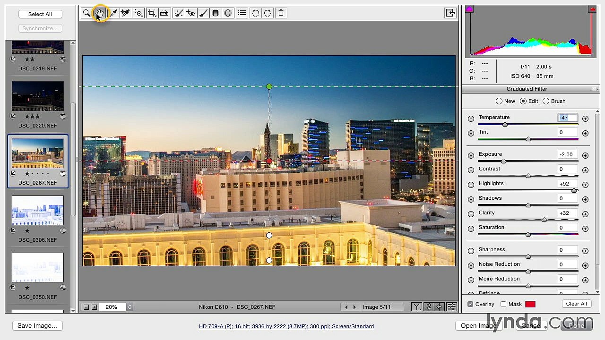
Task: Select the New radio button
Action: click(x=499, y=101)
